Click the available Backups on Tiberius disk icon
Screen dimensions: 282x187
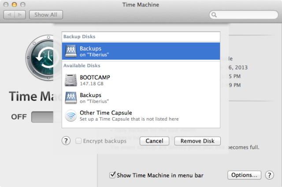pyautogui.click(x=71, y=98)
